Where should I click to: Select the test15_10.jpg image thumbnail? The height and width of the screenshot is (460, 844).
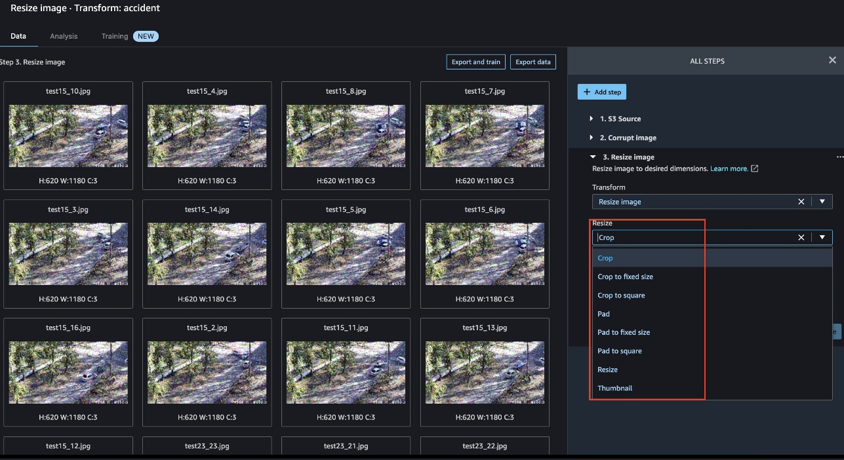[x=68, y=136]
